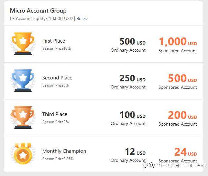Click the Micro Account Group heading
This screenshot has height=176, width=208.
pyautogui.click(x=38, y=11)
